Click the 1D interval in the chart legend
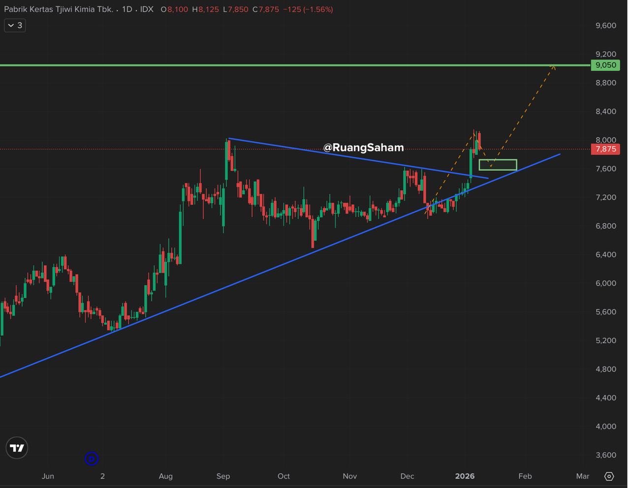This screenshot has width=630, height=488. (x=127, y=9)
